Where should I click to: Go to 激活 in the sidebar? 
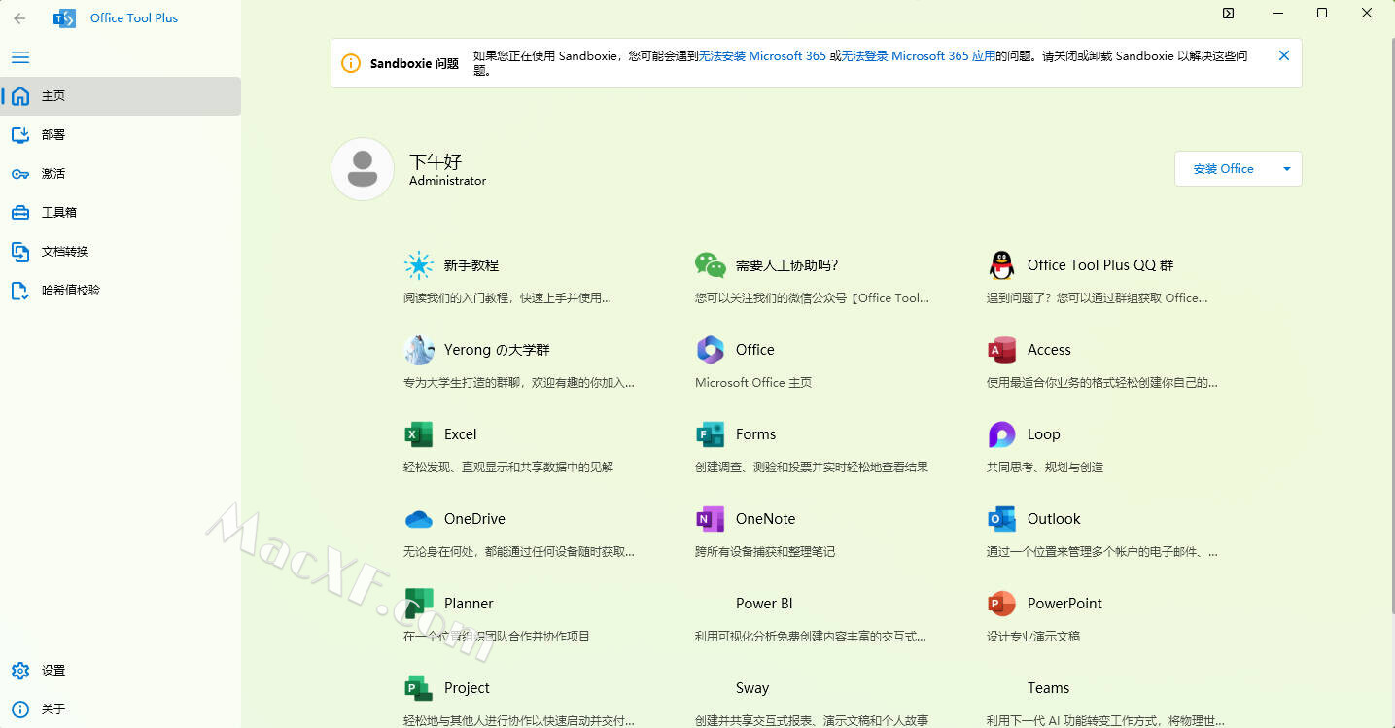click(121, 174)
